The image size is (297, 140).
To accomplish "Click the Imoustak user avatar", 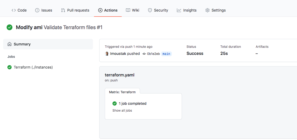I will point(107,54).
